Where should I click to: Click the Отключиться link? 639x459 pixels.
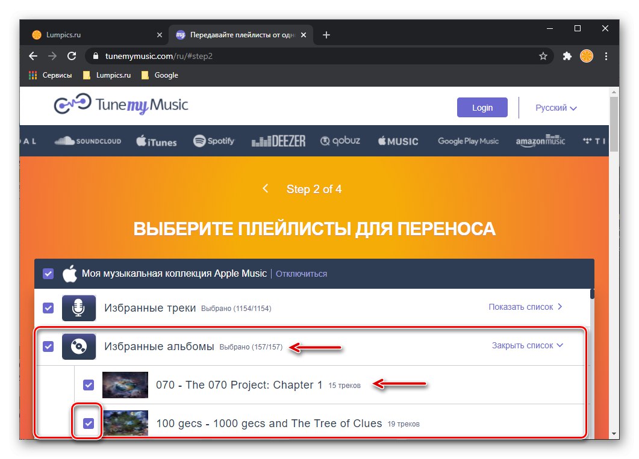[x=301, y=274]
